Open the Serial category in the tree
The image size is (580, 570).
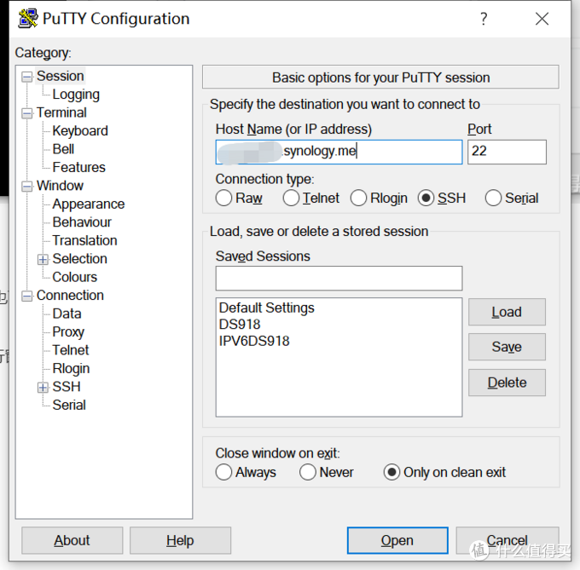point(69,406)
